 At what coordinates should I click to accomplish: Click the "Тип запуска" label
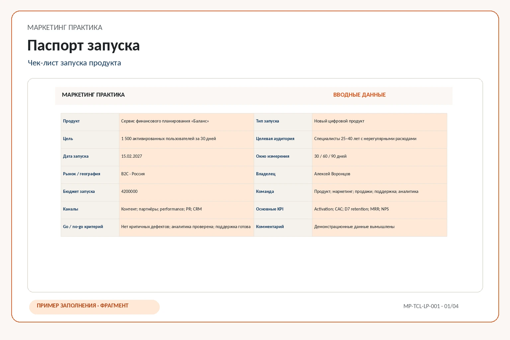(x=283, y=122)
